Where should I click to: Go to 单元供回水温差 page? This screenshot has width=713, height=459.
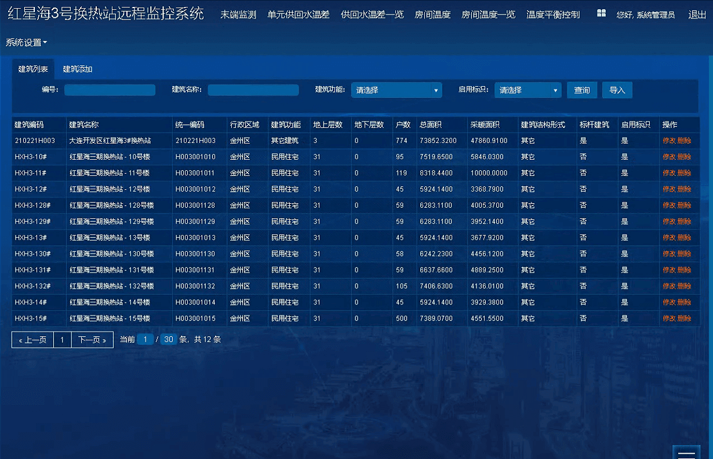tap(298, 14)
